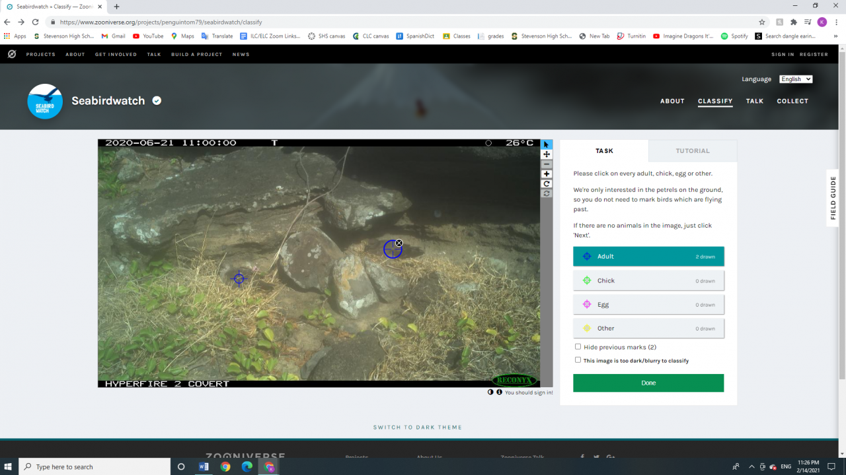Open Chrome menu three dots
Image resolution: width=846 pixels, height=475 pixels.
[x=837, y=22]
